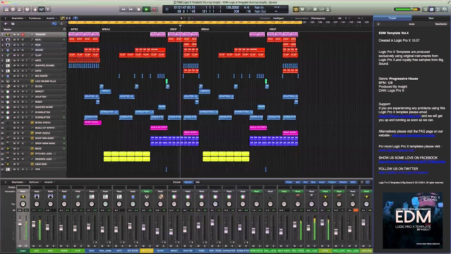
Task: Click the Read automation button on trigger strip
Action: 23,191
